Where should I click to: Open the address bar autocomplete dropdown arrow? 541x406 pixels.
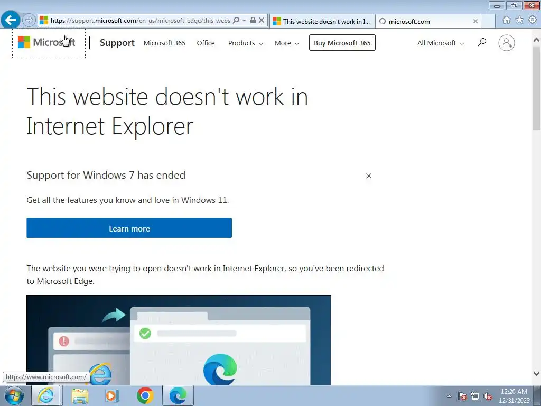pyautogui.click(x=244, y=21)
